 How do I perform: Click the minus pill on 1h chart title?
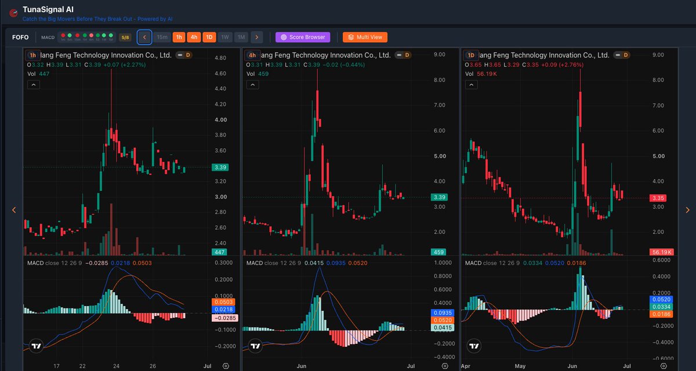(x=179, y=55)
